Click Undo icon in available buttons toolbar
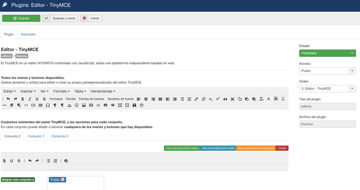The width and height of the screenshot is (360, 190). [x=8, y=99]
